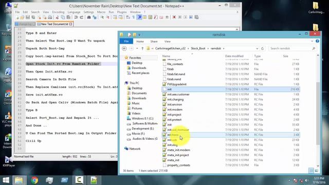Sort files by Name column header
Screen dimensions: 329x185
[166, 56]
